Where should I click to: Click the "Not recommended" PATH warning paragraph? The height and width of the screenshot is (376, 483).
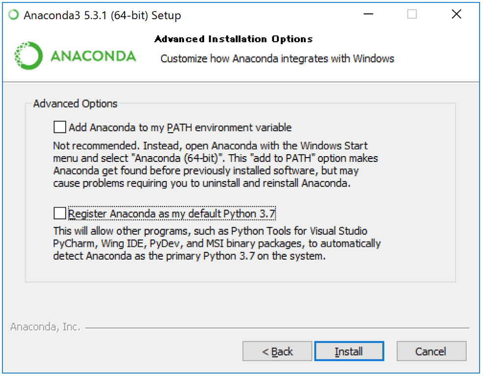215,165
